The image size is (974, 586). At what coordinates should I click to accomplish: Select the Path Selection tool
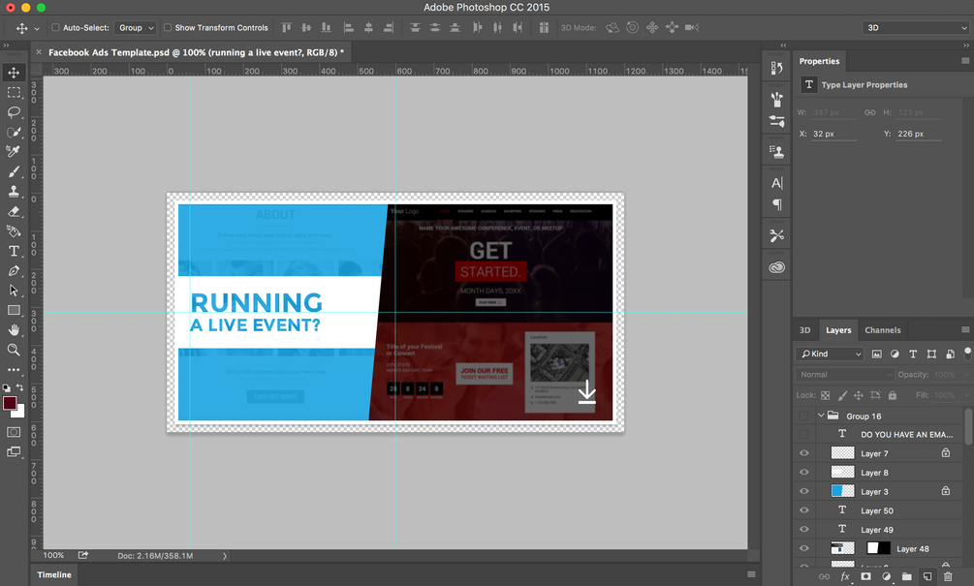click(x=14, y=291)
